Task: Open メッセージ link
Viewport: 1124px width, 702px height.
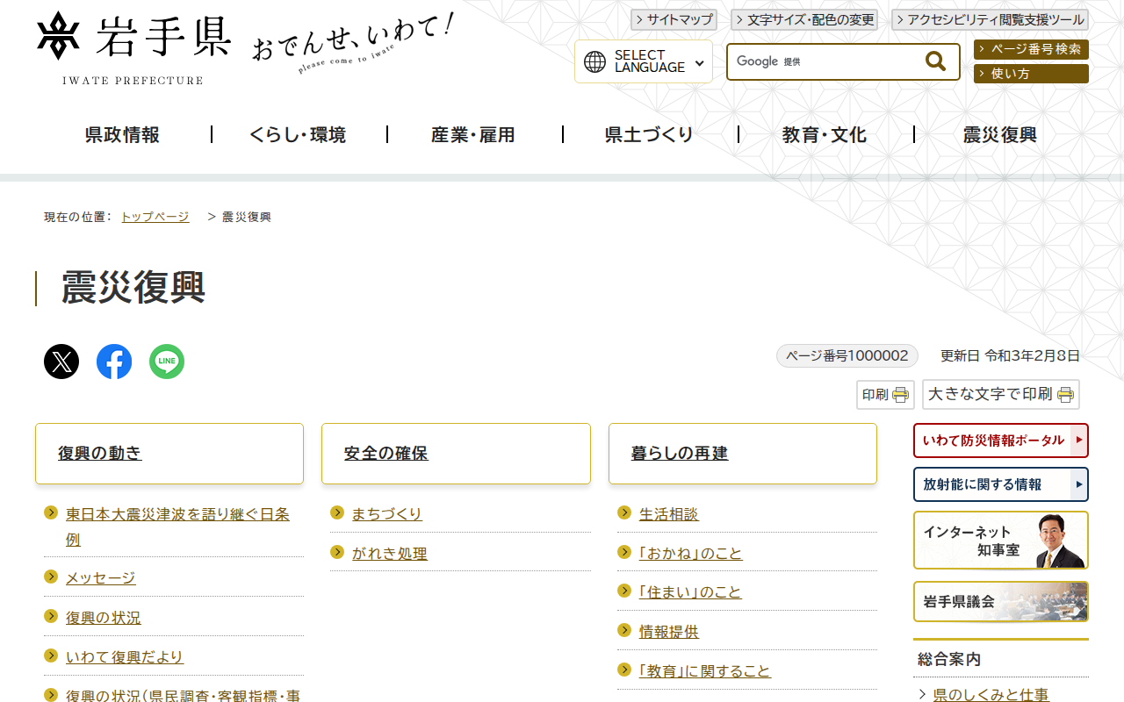Action: tap(101, 578)
